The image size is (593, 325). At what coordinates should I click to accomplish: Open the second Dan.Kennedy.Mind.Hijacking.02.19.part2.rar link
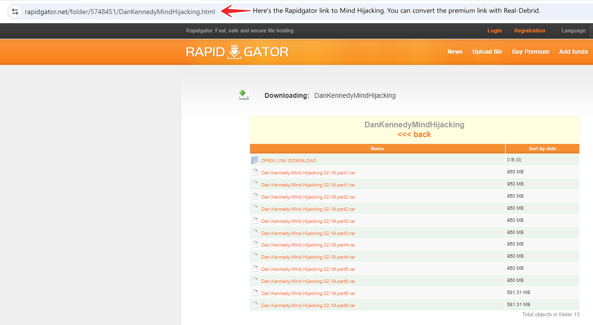pyautogui.click(x=308, y=209)
